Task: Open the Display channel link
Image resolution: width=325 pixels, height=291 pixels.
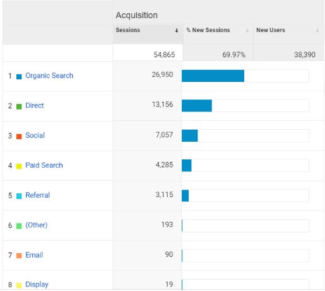Action: point(37,285)
